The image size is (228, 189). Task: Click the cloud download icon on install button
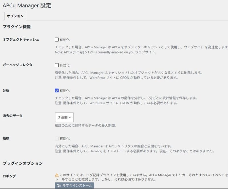[x=59, y=186]
